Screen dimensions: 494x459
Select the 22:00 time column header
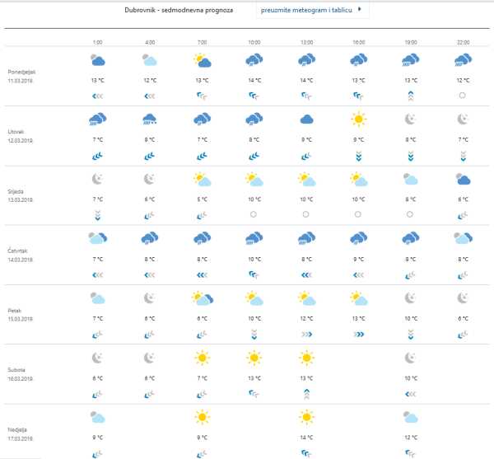[462, 40]
